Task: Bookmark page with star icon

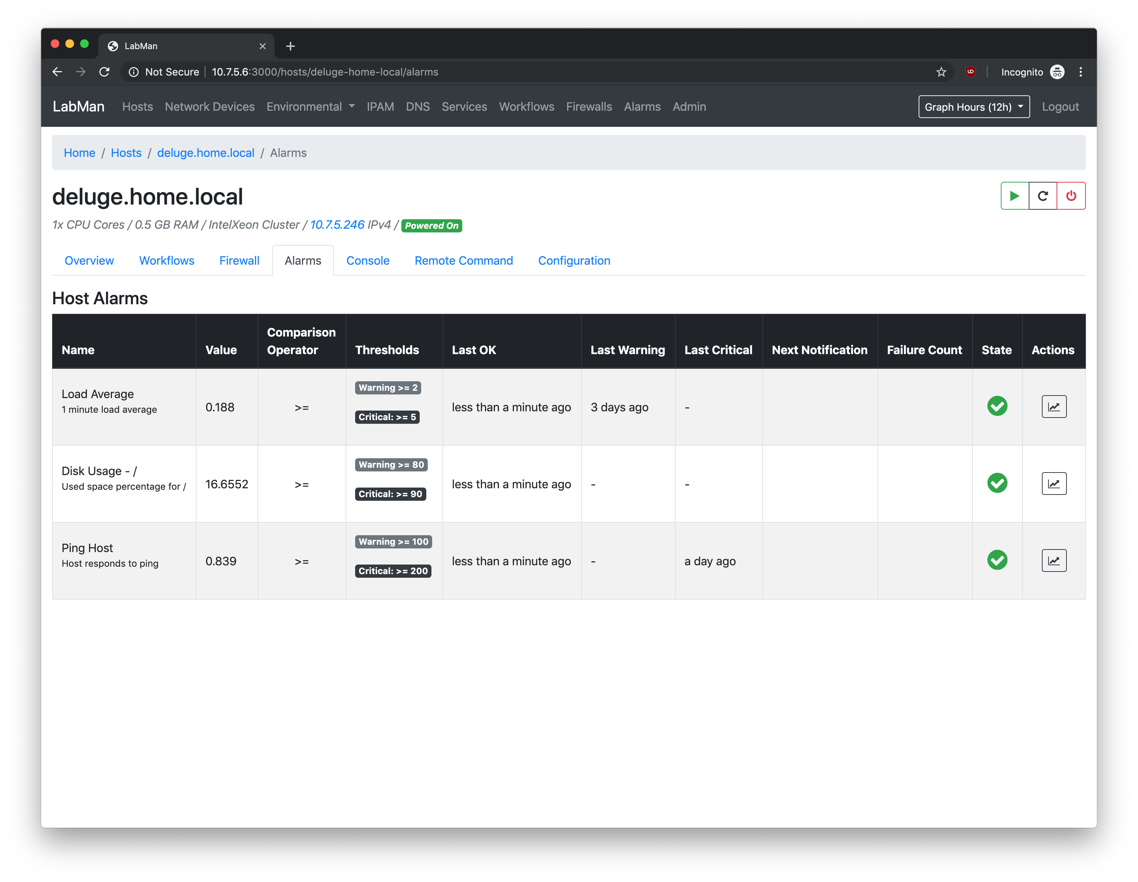Action: pyautogui.click(x=941, y=72)
